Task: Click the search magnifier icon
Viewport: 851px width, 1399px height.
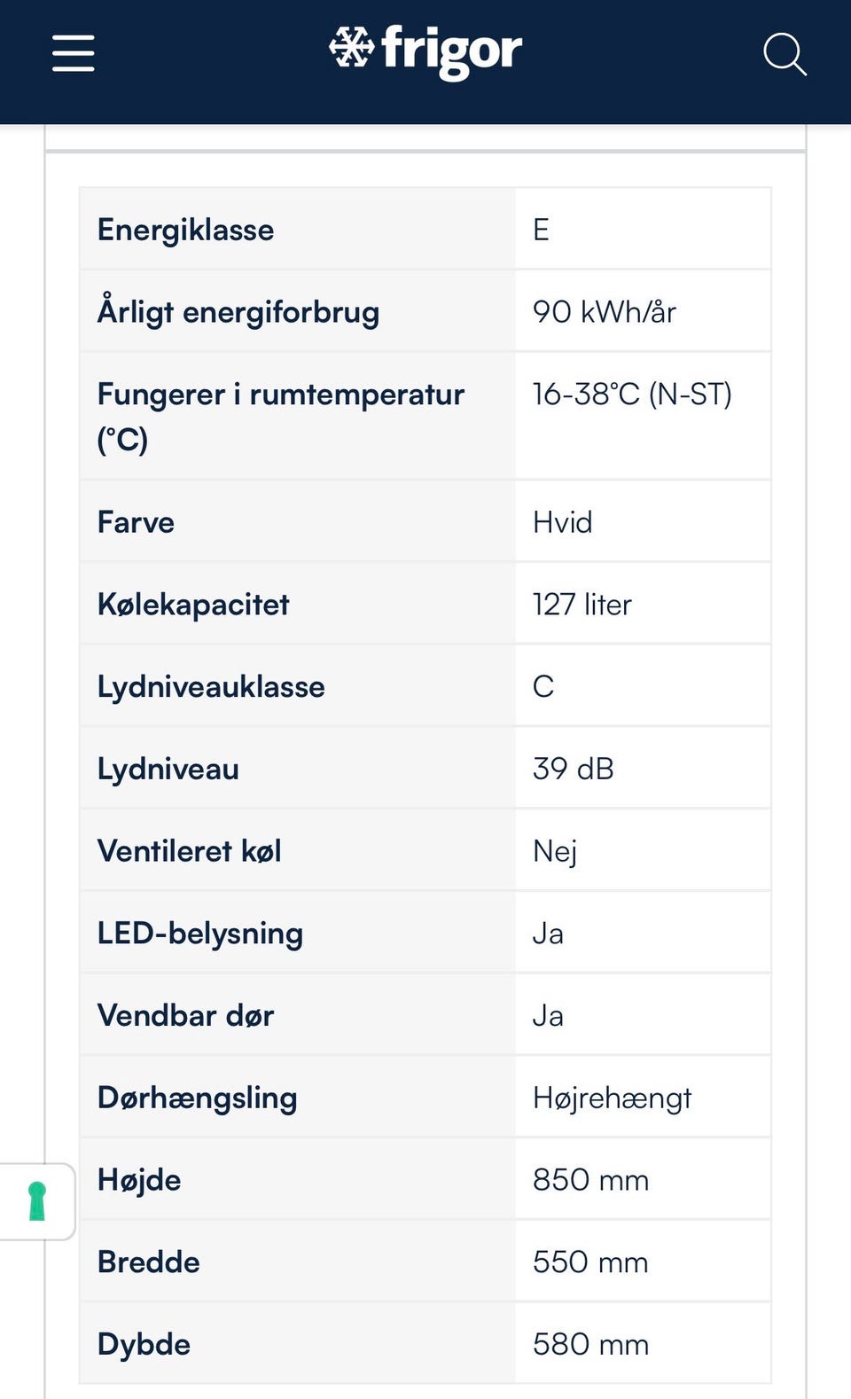Action: tap(785, 55)
